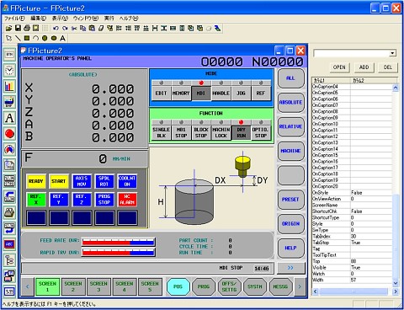
Task: Click the red lamp control icon in sidebar
Action: [x=9, y=134]
